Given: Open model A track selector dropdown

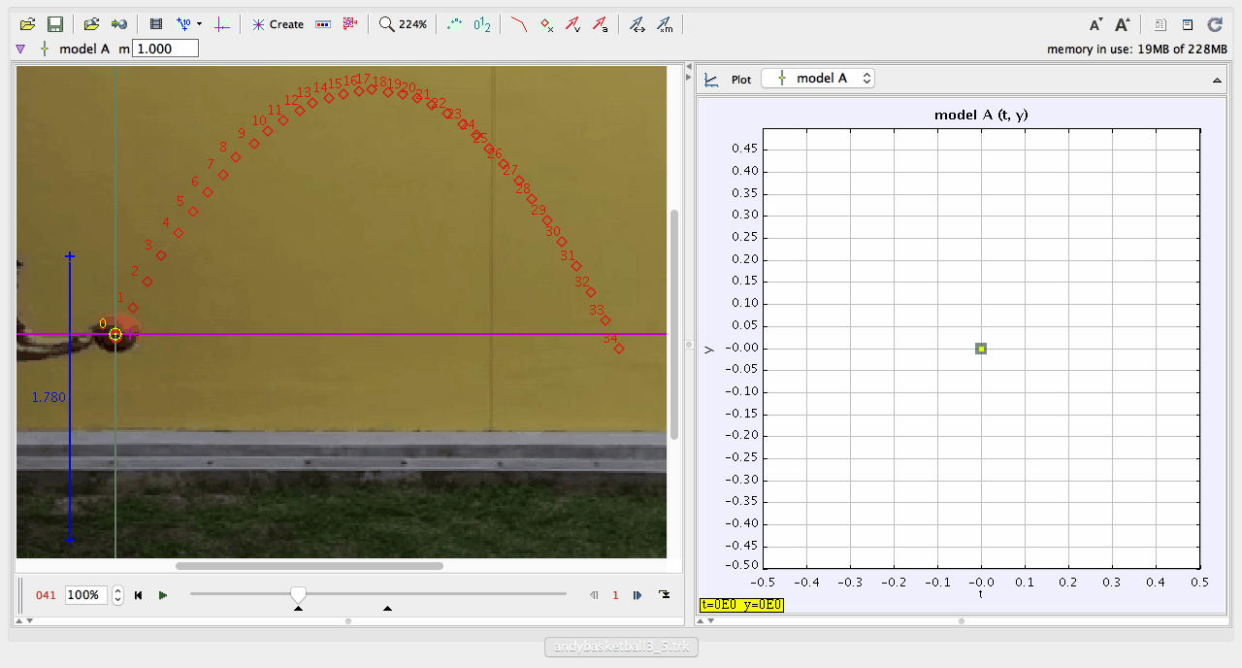Looking at the screenshot, I should click(818, 79).
